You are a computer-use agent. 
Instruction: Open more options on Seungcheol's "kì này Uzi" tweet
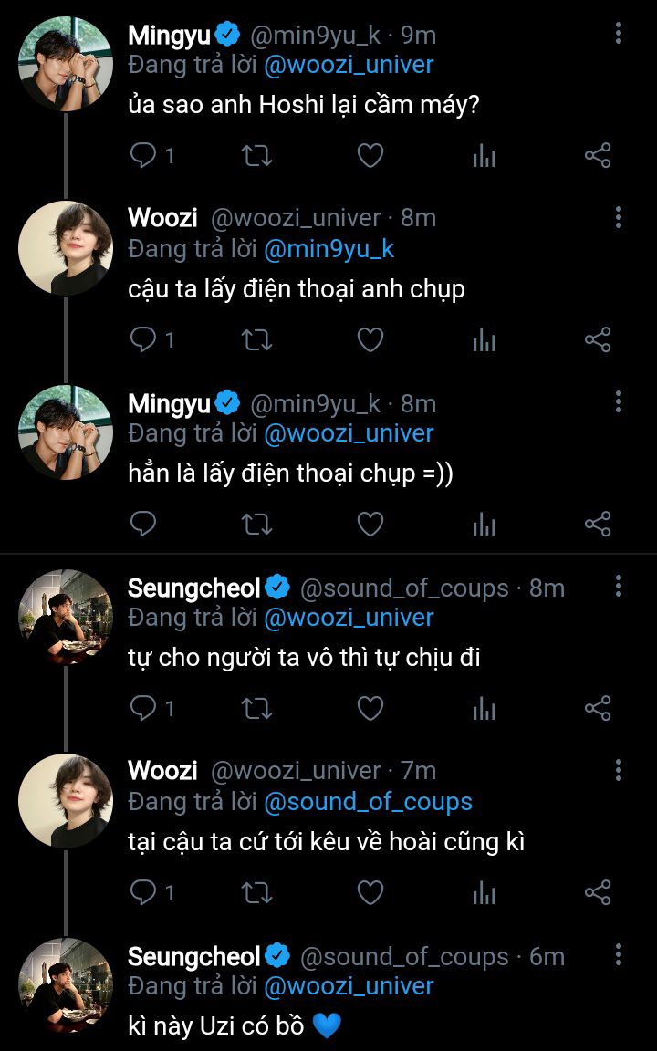point(619,955)
